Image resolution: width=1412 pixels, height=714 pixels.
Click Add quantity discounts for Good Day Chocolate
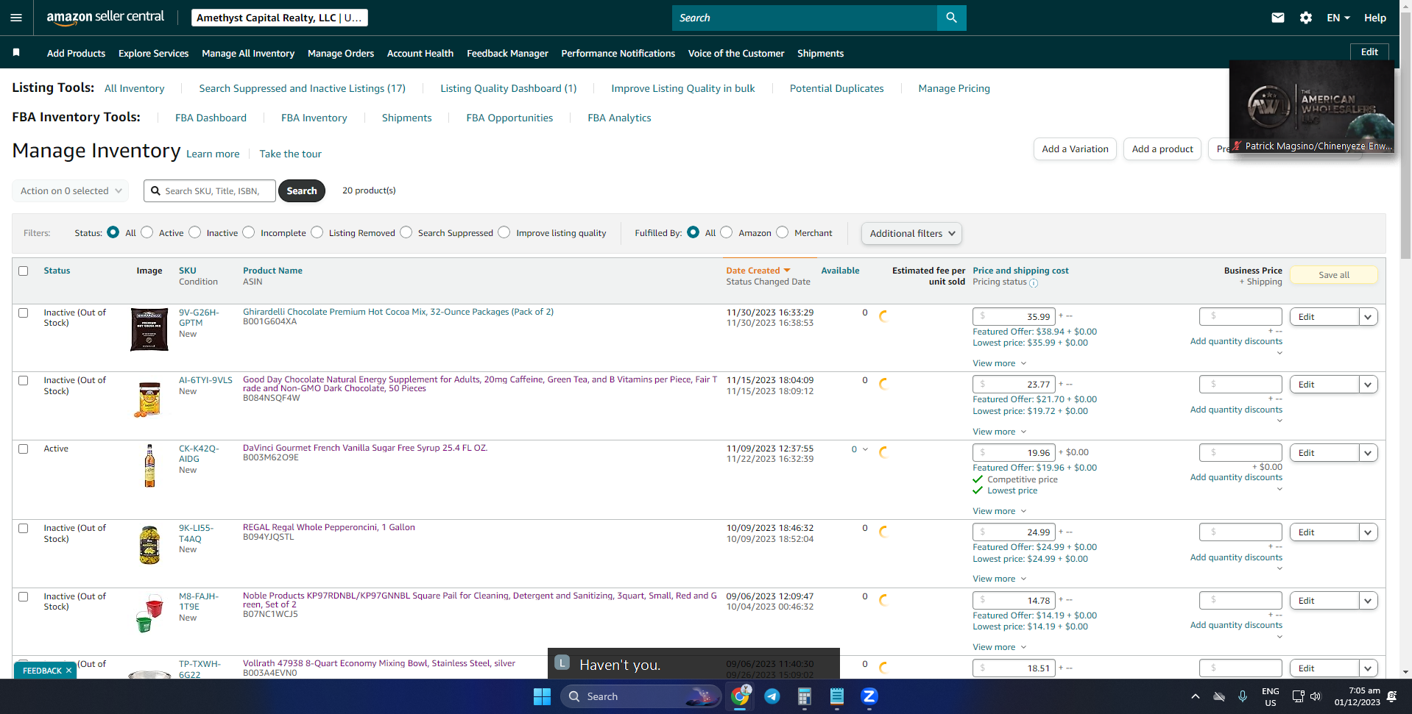pos(1236,410)
